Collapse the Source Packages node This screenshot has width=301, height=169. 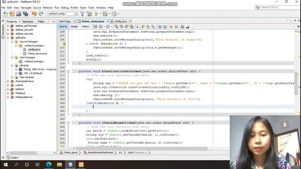[12, 42]
